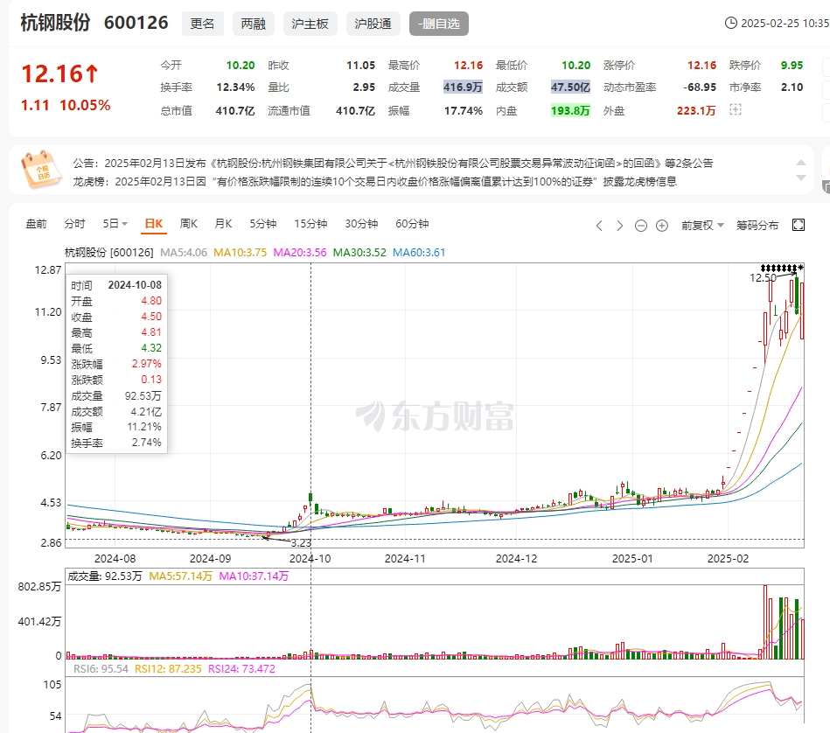Click the 内盘 193.8万 value
Screen dimensions: 830x733
[570, 110]
